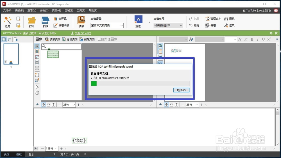
Task: Open the Options (选项) wrench icon
Action: pyautogui.click(x=229, y=26)
